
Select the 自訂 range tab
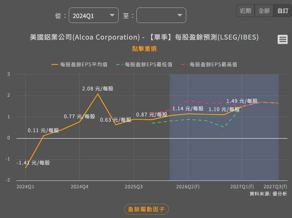click(283, 11)
